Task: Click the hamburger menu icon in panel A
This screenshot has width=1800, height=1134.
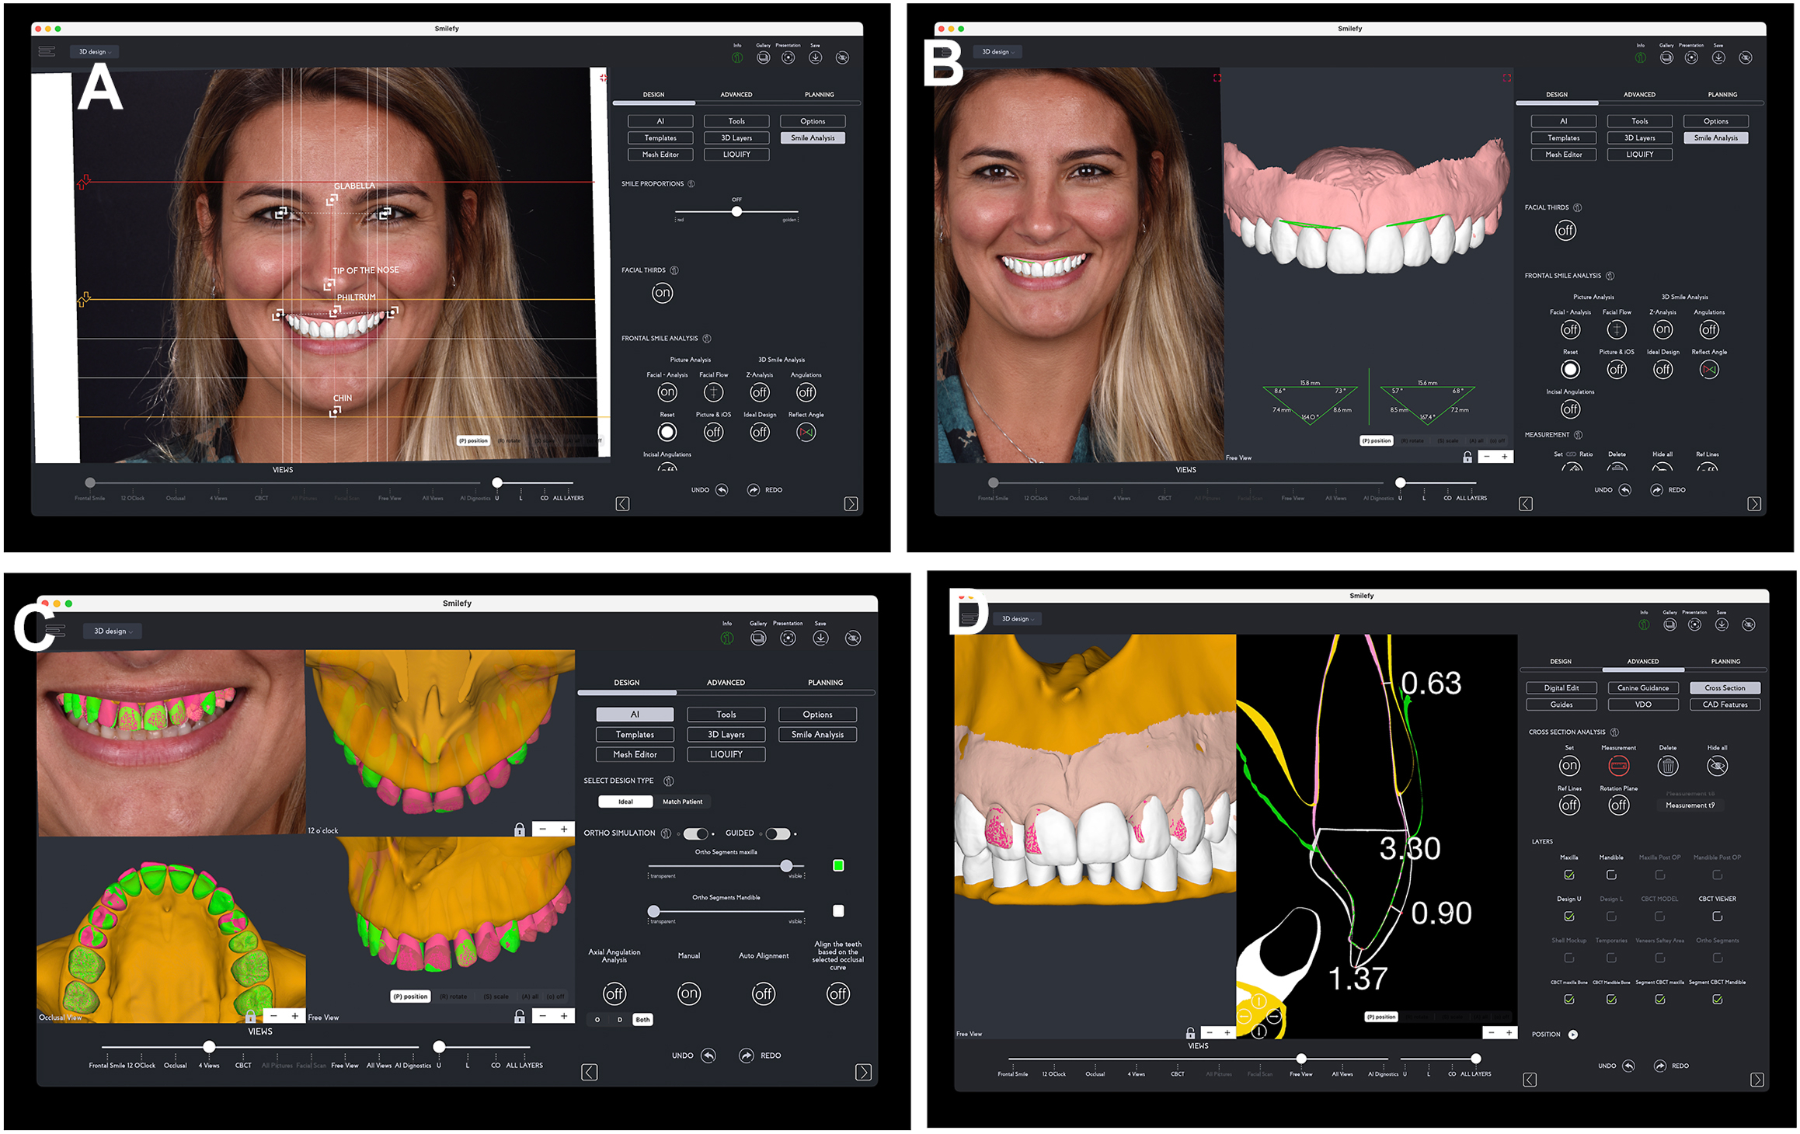Action: coord(47,51)
